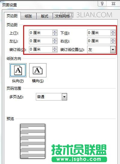The image size is (120, 164).
Task: Select the 横向 landscape orientation icon
Action: coord(38,70)
